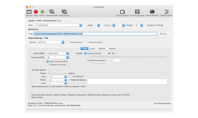Launch the Preview Window
This screenshot has height=118, width=198.
137,12
